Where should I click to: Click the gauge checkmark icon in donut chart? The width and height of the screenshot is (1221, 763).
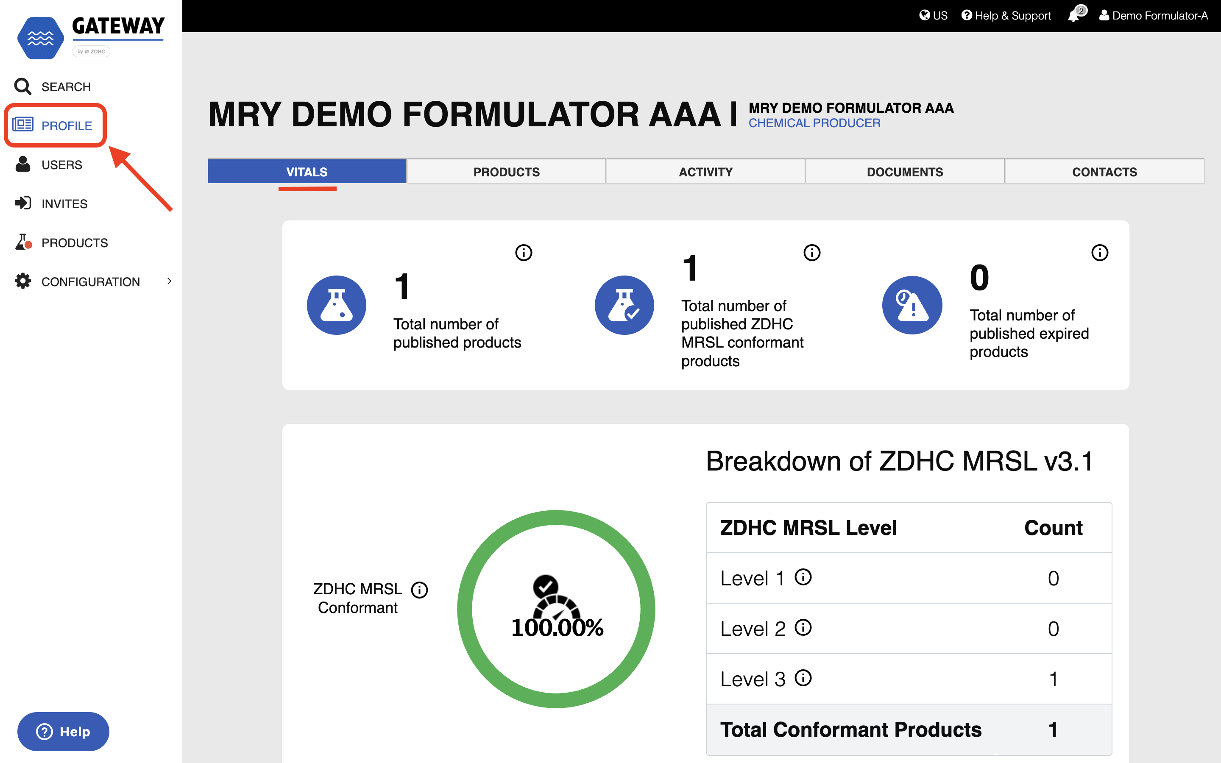coord(556,597)
